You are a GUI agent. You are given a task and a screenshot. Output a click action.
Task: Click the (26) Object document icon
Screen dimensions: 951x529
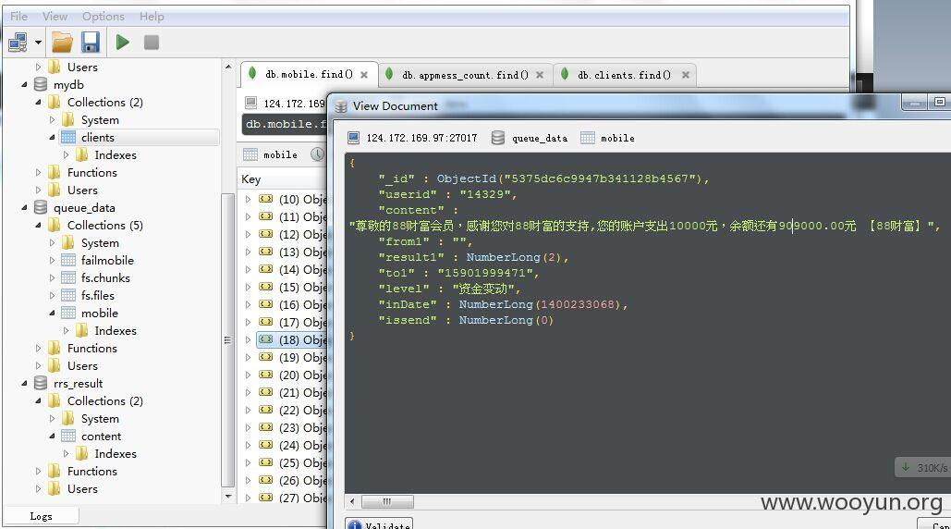point(265,481)
